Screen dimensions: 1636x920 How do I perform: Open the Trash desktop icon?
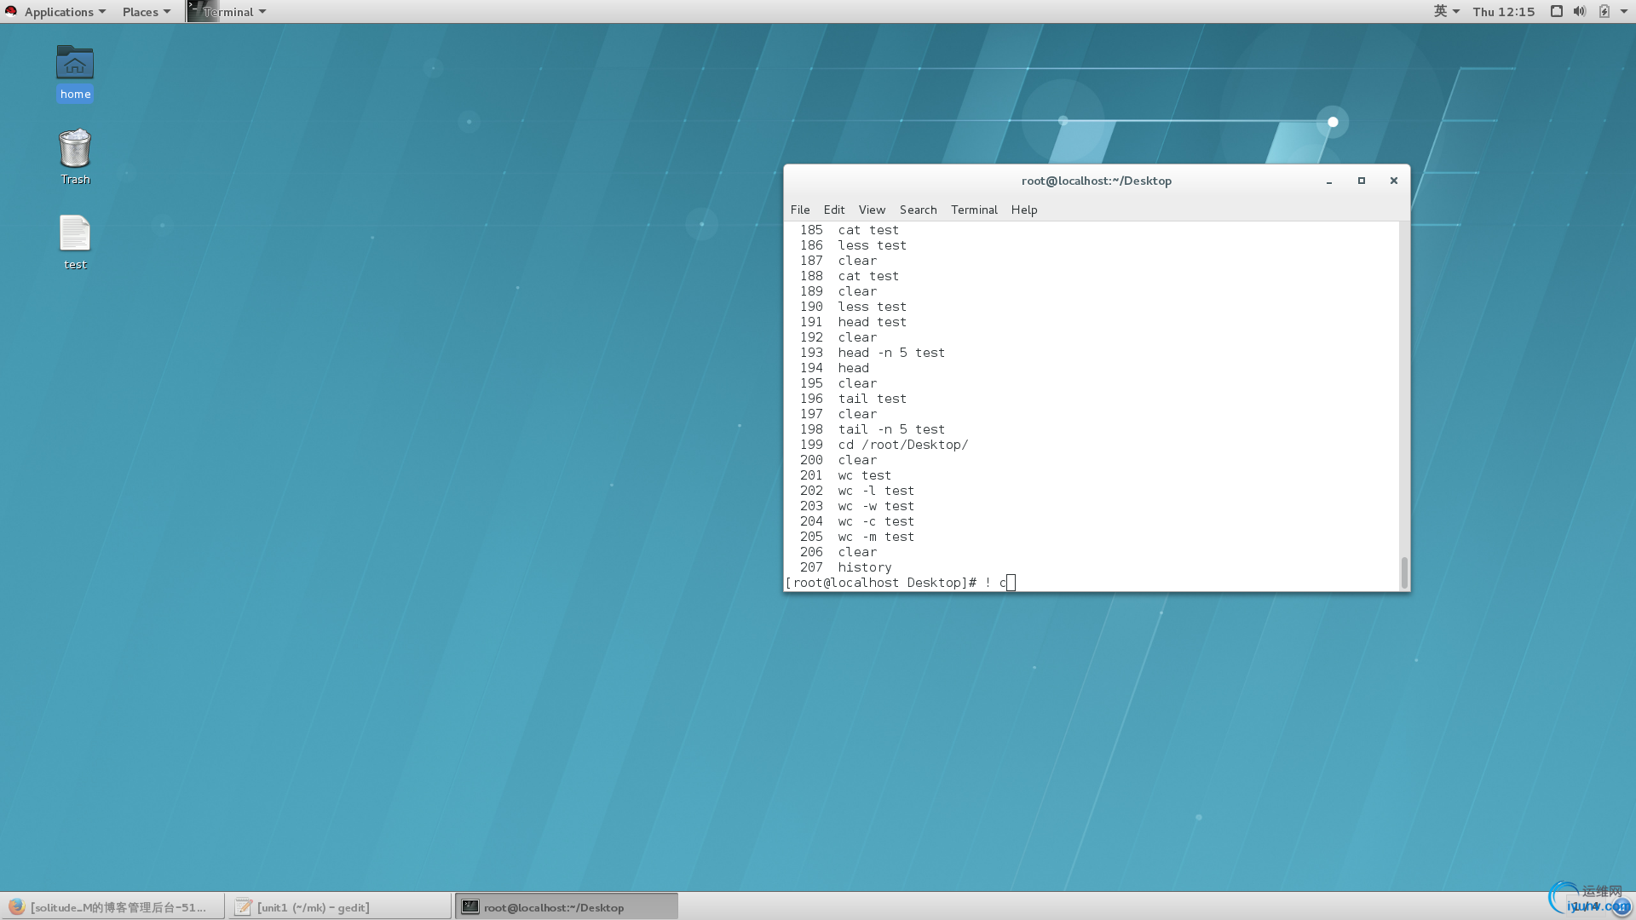(x=75, y=148)
